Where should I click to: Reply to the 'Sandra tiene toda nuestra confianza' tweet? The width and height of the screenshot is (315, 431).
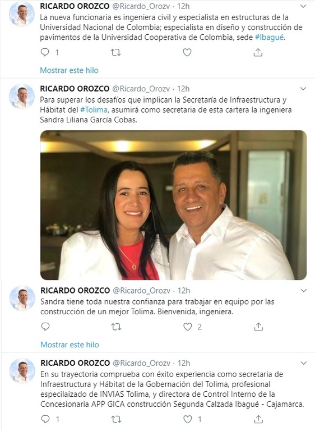pyautogui.click(x=45, y=327)
